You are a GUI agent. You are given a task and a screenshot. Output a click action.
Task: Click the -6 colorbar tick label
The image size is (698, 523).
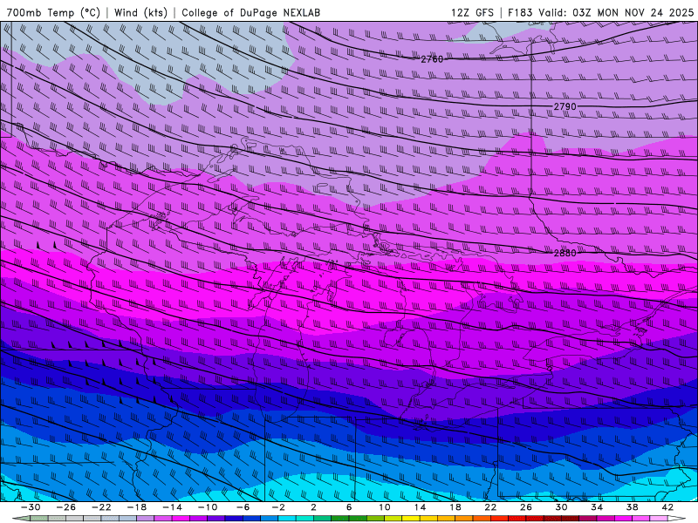pos(243,507)
